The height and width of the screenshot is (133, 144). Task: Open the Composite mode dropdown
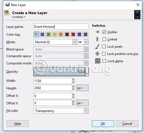[61, 63]
